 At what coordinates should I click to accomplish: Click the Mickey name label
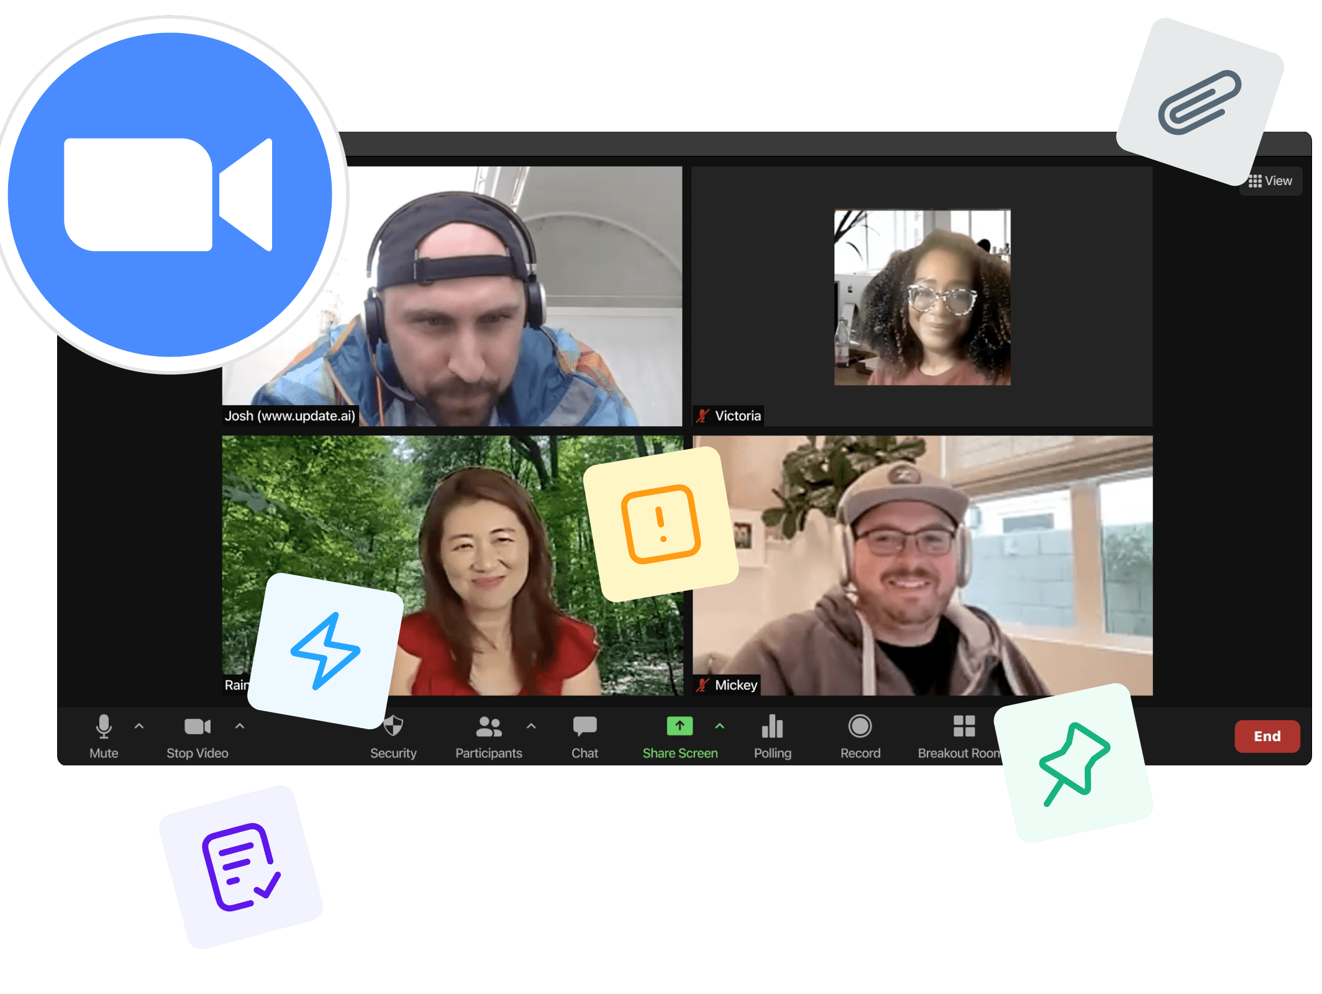click(736, 685)
